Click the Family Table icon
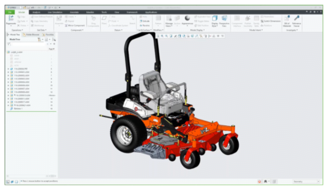The width and height of the screenshot is (326, 189). 257,18
